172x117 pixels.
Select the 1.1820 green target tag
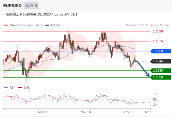tap(161, 77)
